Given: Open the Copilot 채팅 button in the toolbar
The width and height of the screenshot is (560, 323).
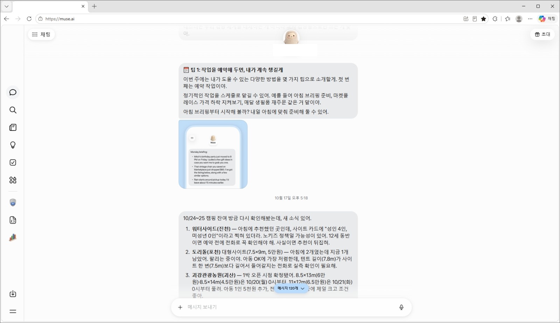Looking at the screenshot, I should [x=547, y=19].
